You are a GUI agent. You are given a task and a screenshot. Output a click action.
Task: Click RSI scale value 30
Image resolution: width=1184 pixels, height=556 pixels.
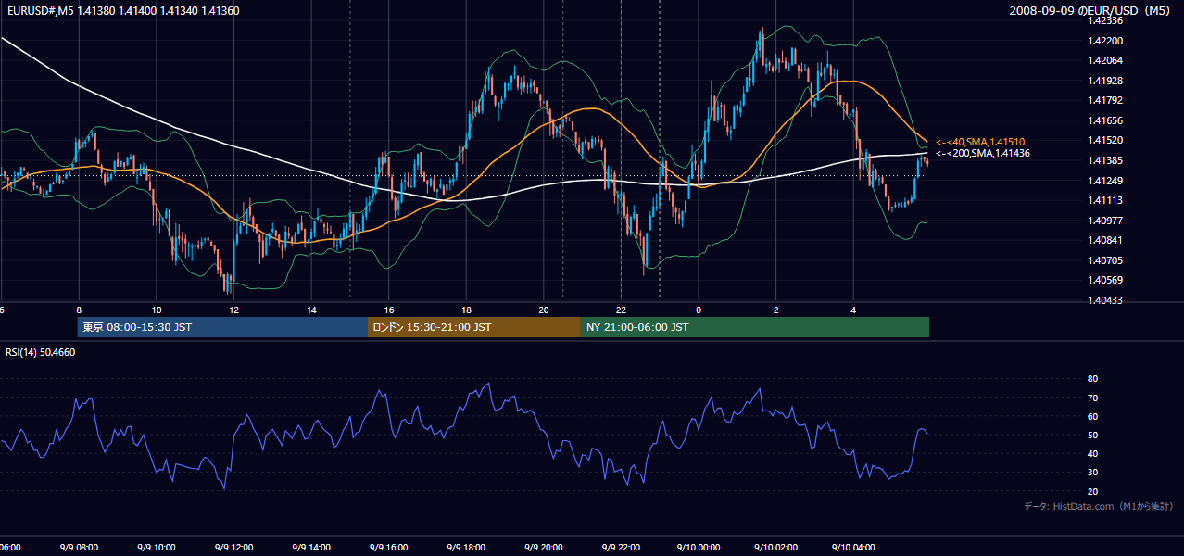point(1093,472)
